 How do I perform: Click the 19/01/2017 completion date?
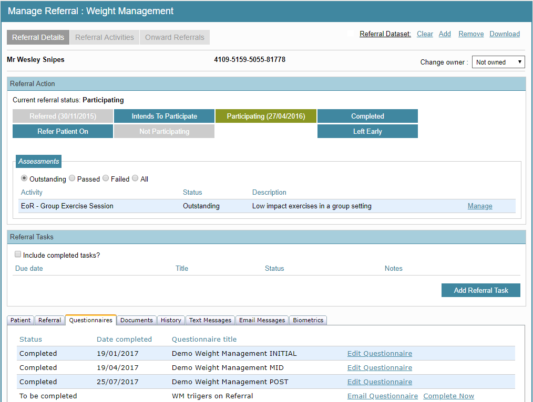(118, 354)
